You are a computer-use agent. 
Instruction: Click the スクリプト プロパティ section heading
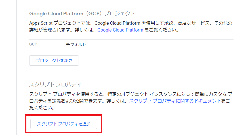pos(55,84)
